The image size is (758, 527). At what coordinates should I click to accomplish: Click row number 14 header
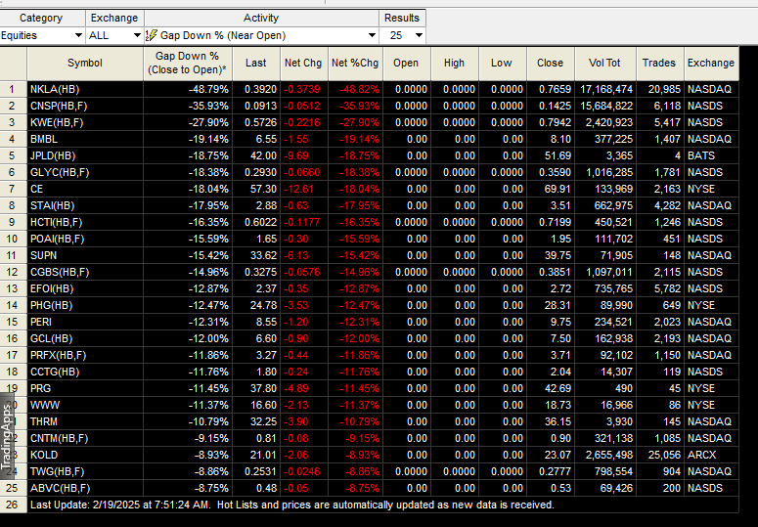[x=12, y=305]
